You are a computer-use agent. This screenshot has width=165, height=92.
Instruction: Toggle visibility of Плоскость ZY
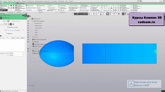pos(28,28)
